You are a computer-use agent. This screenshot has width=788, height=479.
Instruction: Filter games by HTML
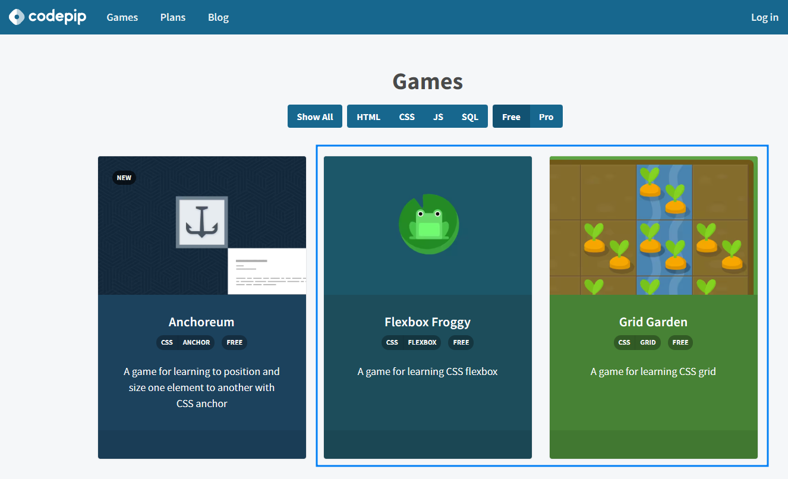[368, 116]
